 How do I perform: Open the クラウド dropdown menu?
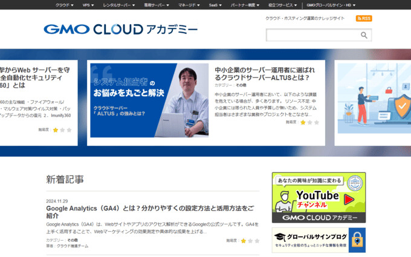tap(65, 5)
